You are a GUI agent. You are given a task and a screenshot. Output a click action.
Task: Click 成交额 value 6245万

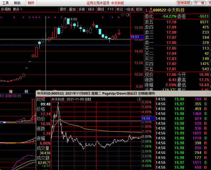click(44, 163)
